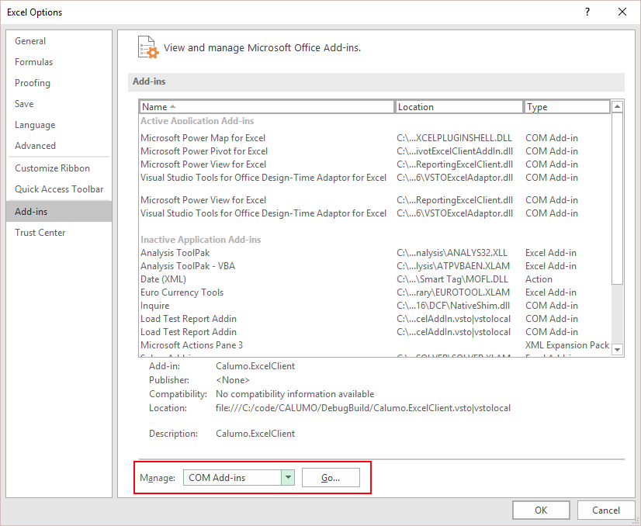Click the Go... button
The width and height of the screenshot is (641, 526).
(x=331, y=477)
